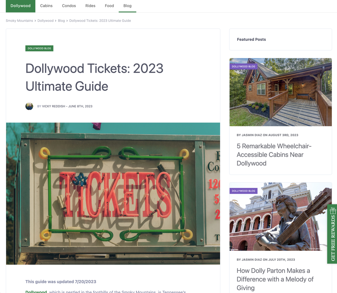The height and width of the screenshot is (293, 337).
Task: Open the Dolly Parton statue thumbnail
Action: click(x=280, y=217)
